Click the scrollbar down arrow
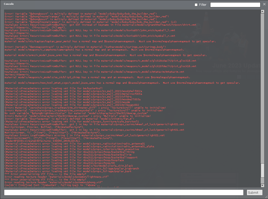This screenshot has height=199, width=268. point(262,185)
